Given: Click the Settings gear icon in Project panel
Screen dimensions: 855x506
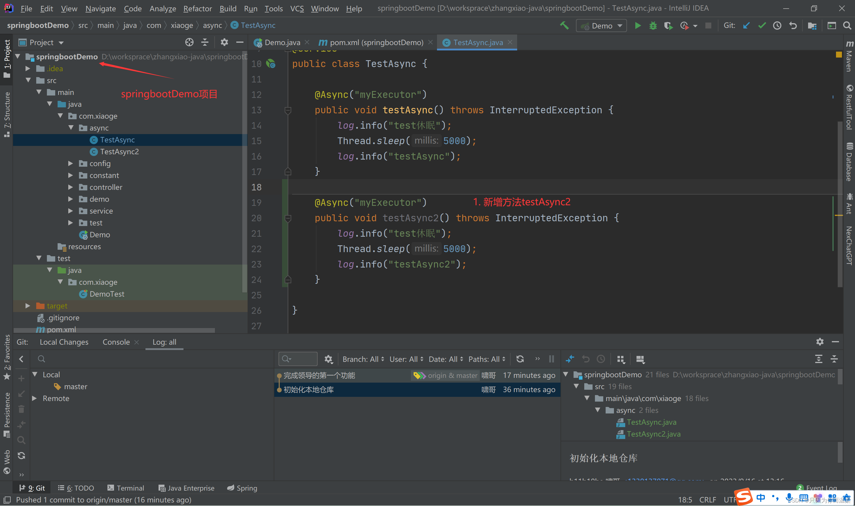Looking at the screenshot, I should [x=224, y=42].
